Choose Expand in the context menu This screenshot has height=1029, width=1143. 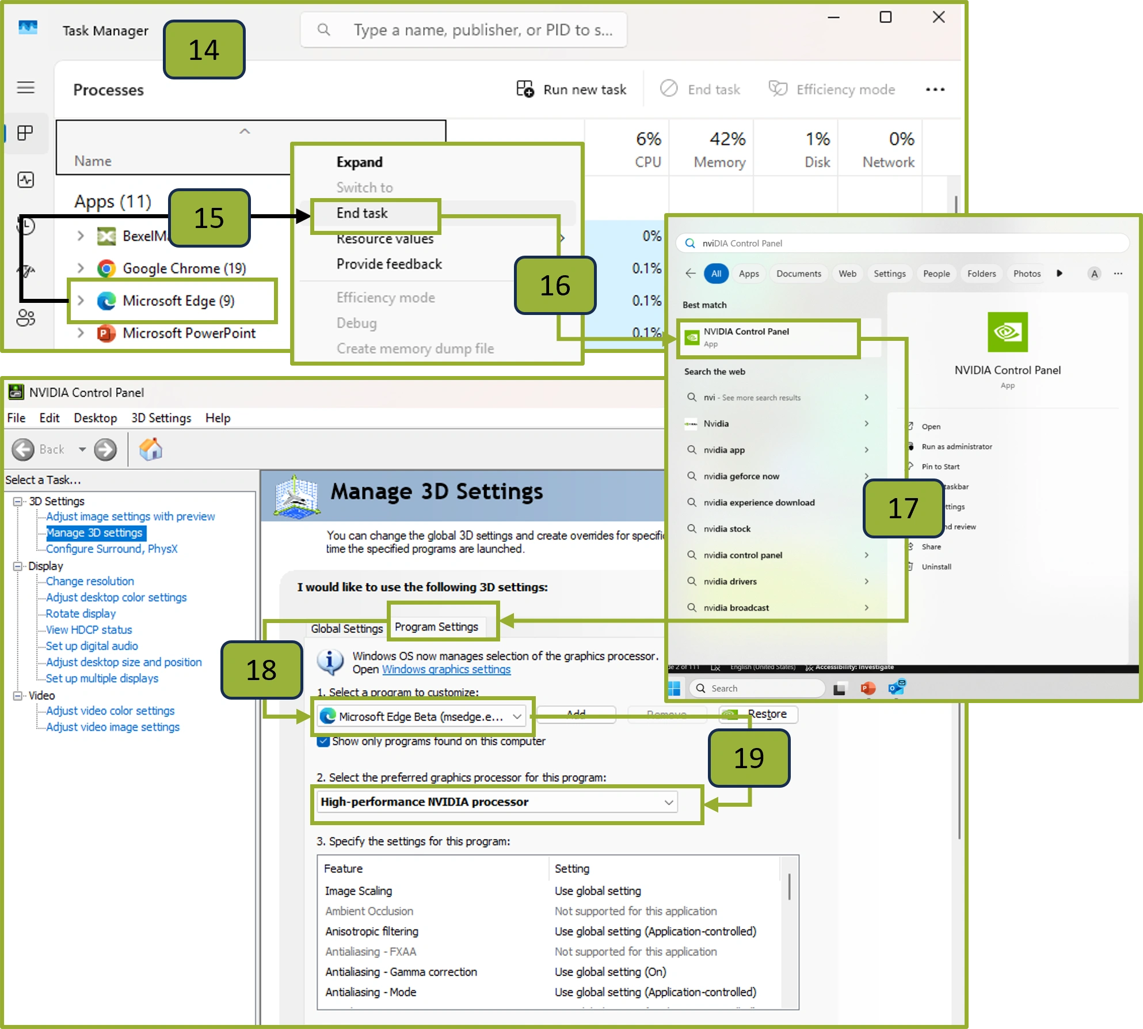(360, 162)
